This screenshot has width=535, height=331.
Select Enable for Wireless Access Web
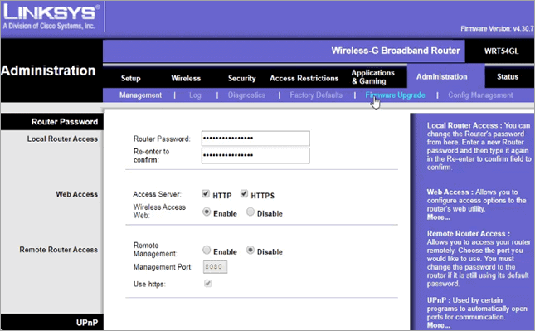[206, 212]
